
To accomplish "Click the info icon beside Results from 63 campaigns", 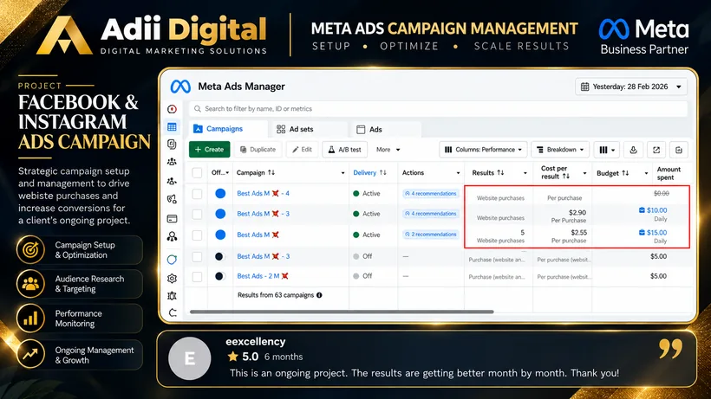I will pyautogui.click(x=319, y=295).
